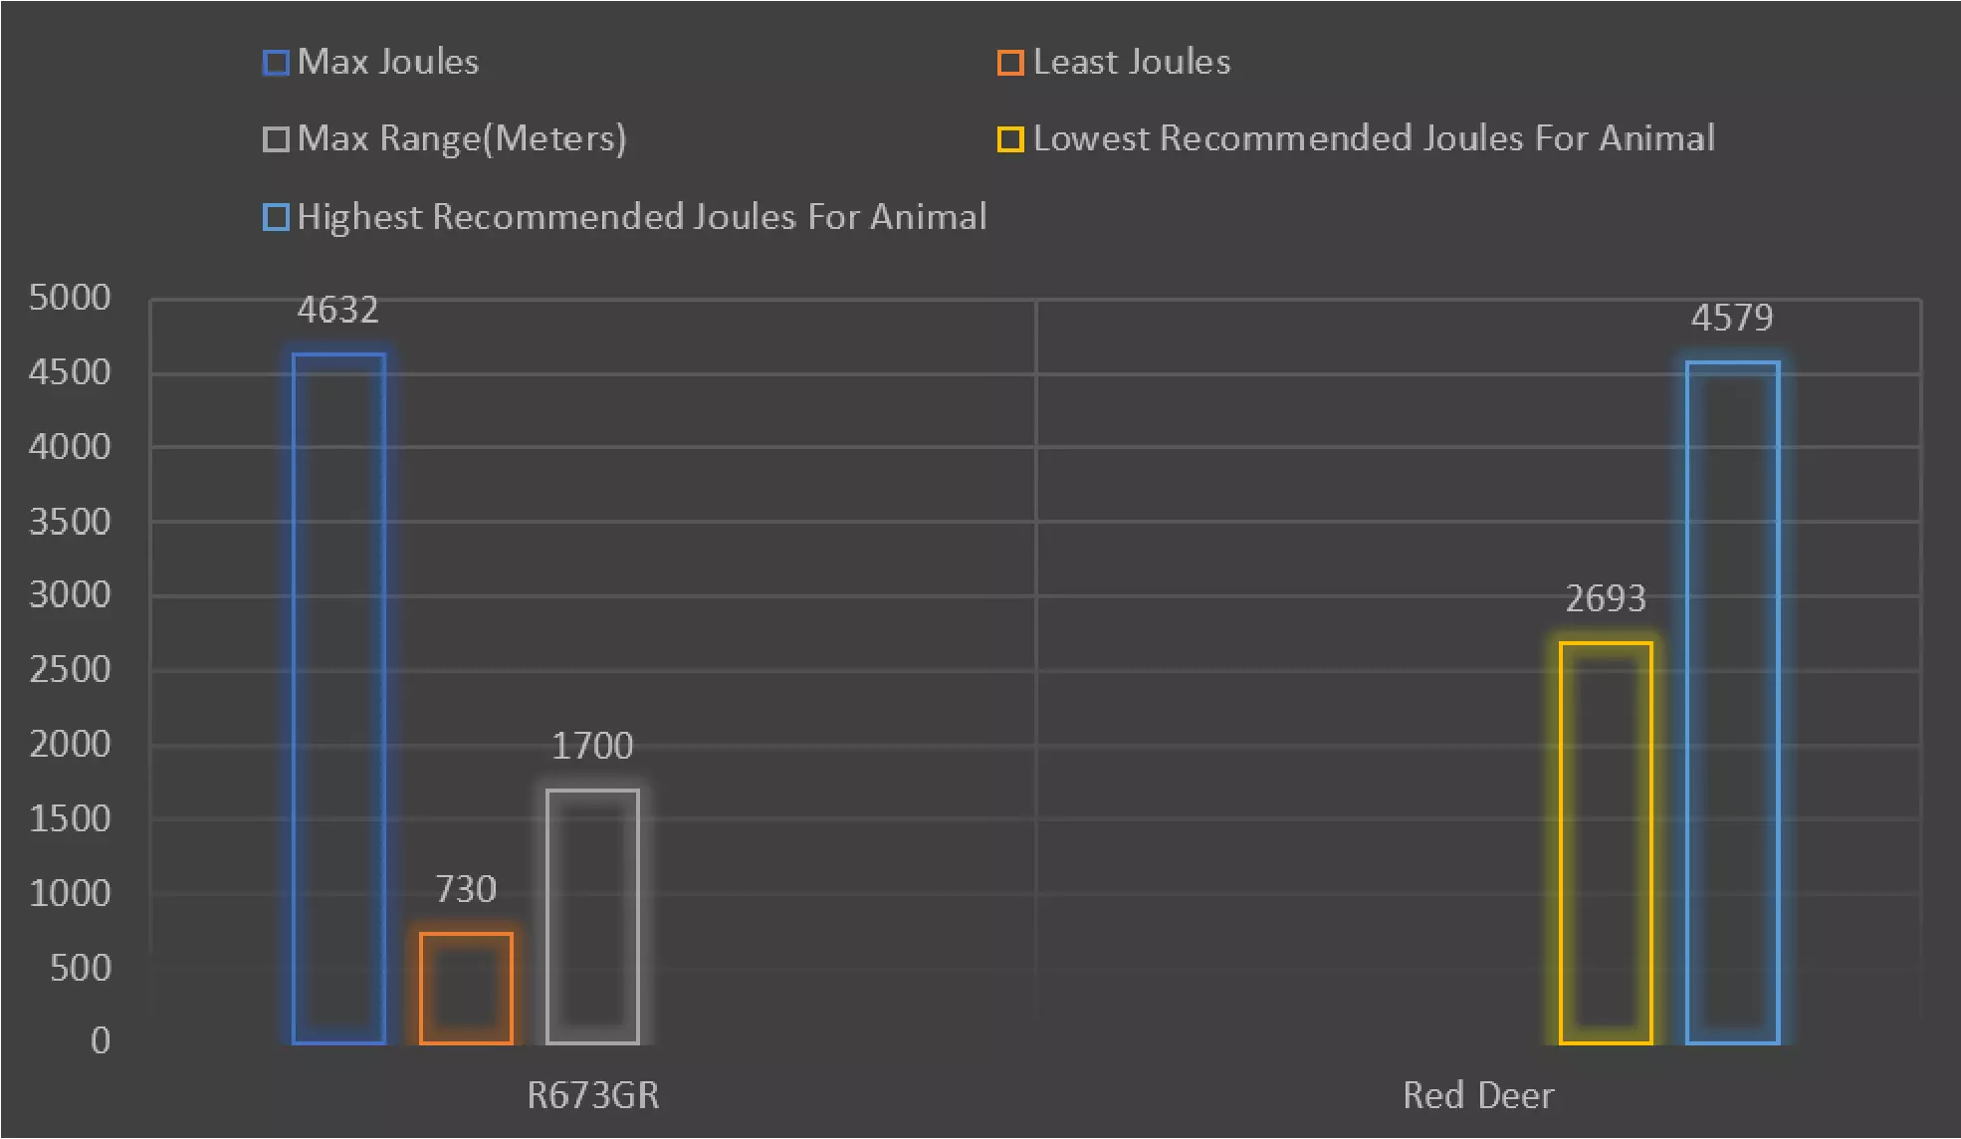Select the 4632 data label

click(x=338, y=311)
